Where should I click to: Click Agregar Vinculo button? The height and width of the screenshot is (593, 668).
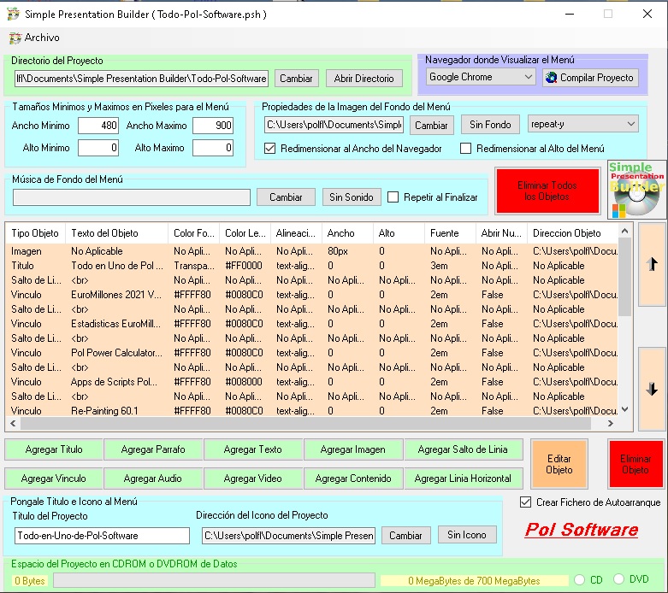tap(53, 479)
